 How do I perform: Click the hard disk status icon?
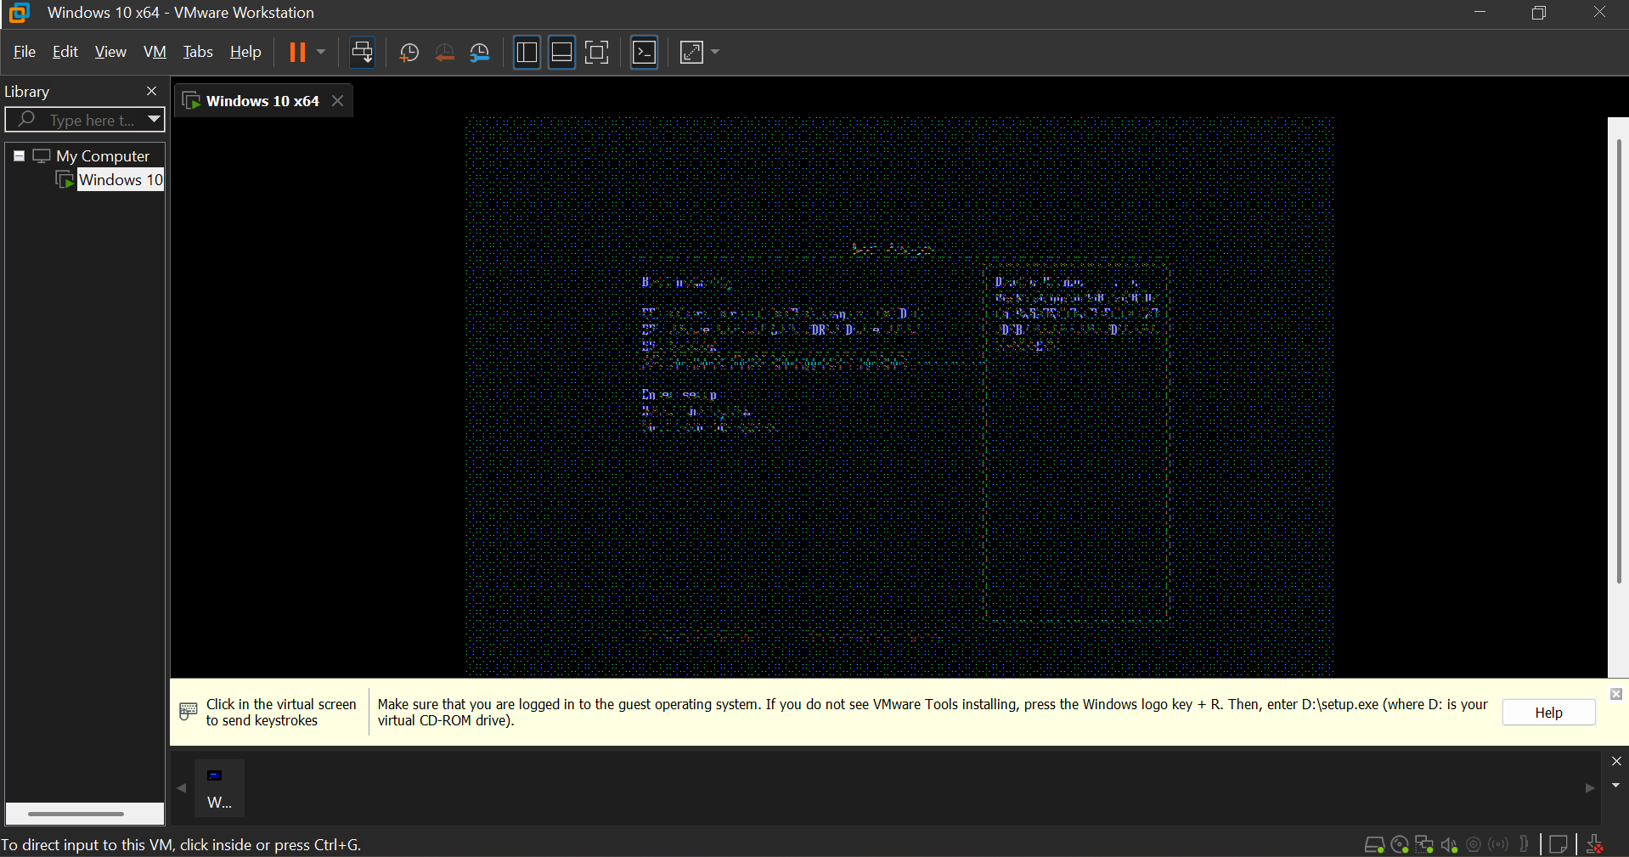[1374, 845]
